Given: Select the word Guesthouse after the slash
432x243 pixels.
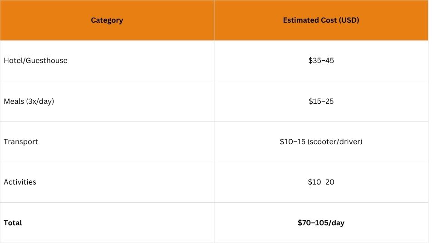Looking at the screenshot, I should point(47,61).
